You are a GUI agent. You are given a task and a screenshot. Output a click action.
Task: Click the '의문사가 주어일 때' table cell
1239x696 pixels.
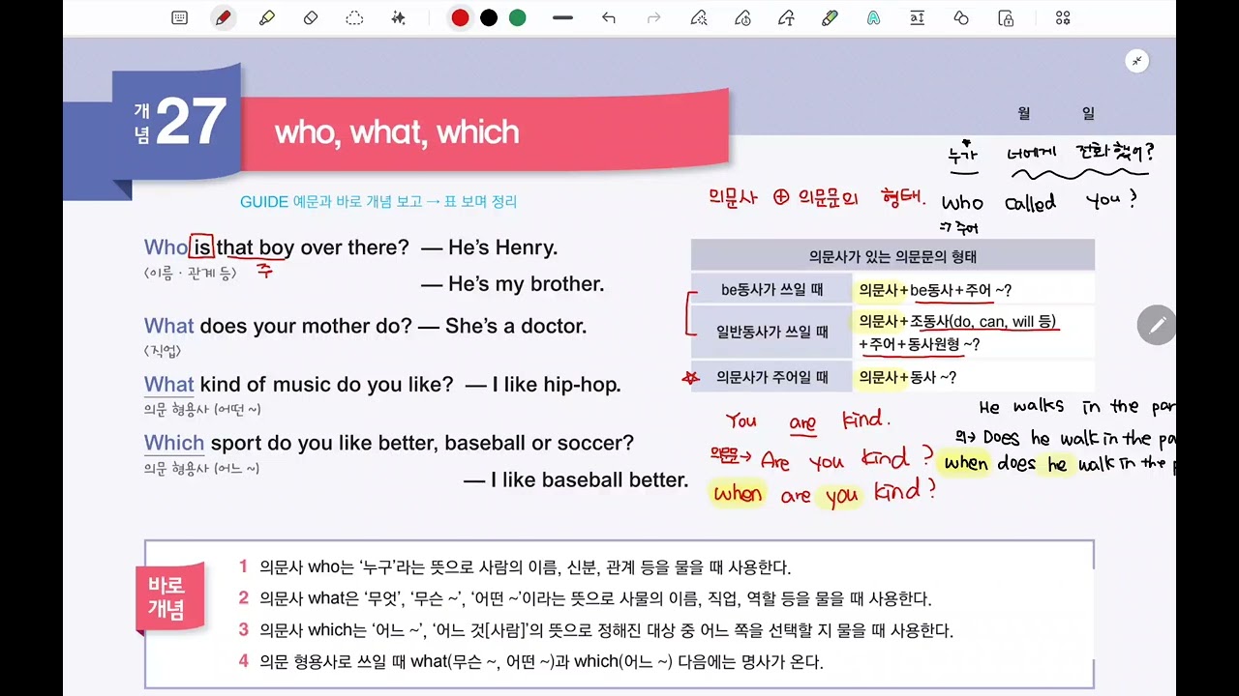pos(771,377)
